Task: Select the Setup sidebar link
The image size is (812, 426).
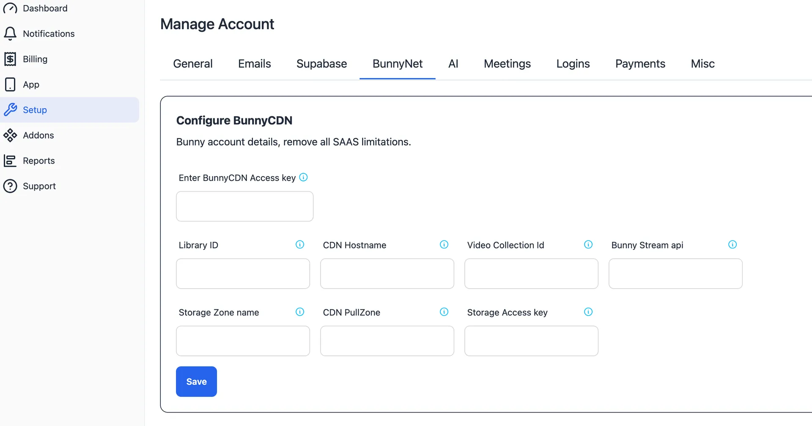Action: [69, 110]
